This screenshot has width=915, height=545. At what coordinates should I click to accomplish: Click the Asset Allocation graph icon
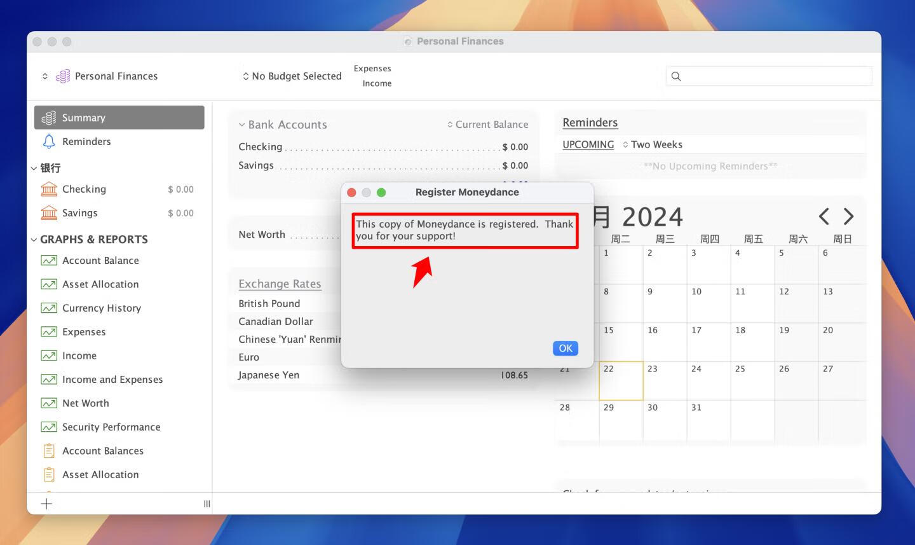coord(49,284)
